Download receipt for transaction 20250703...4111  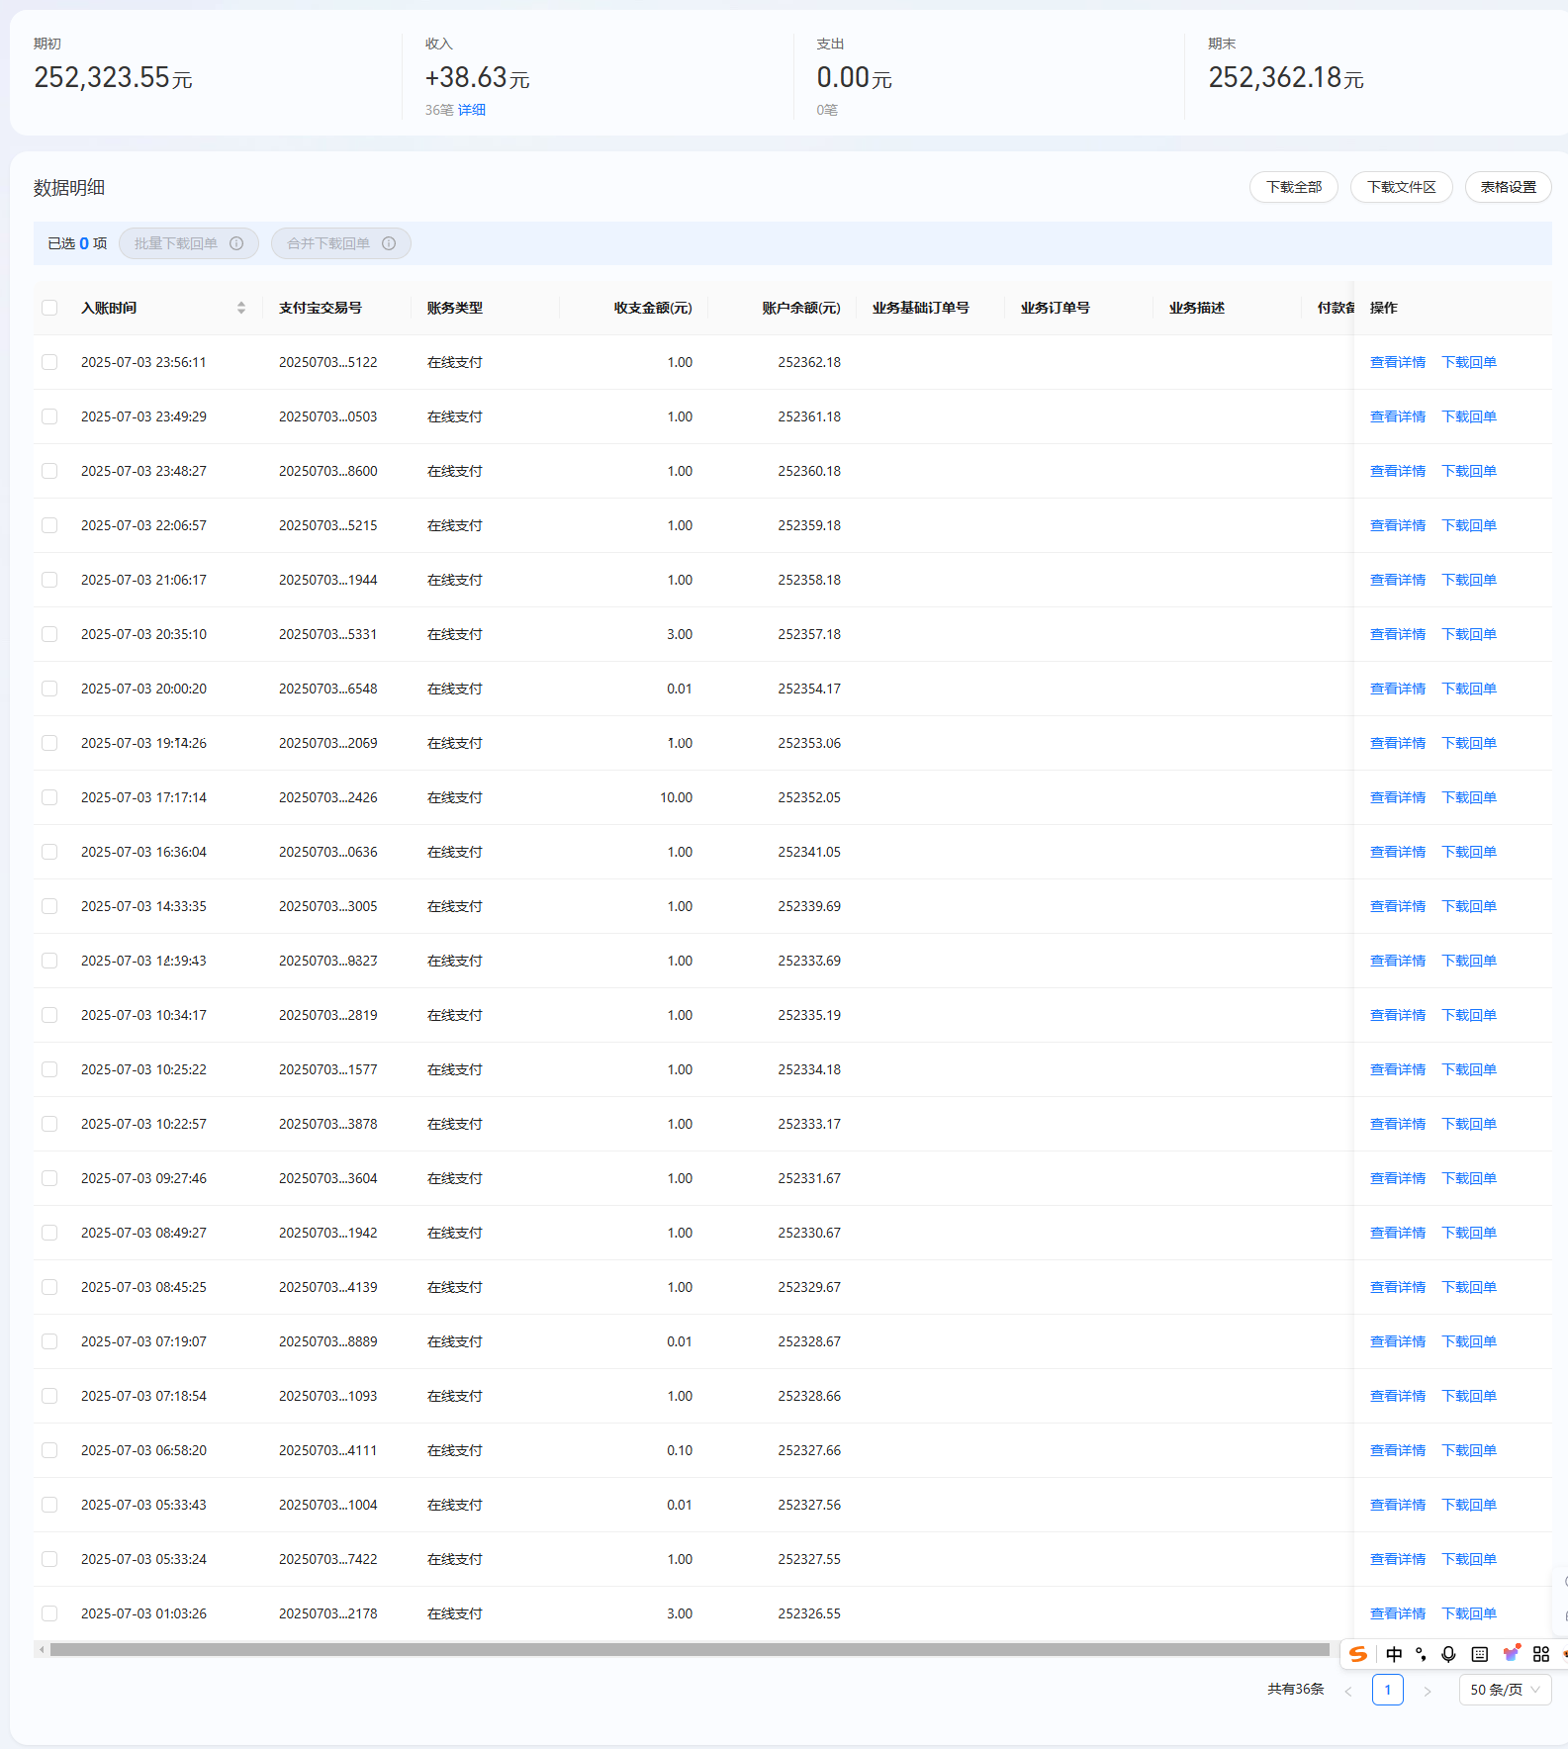point(1468,1450)
